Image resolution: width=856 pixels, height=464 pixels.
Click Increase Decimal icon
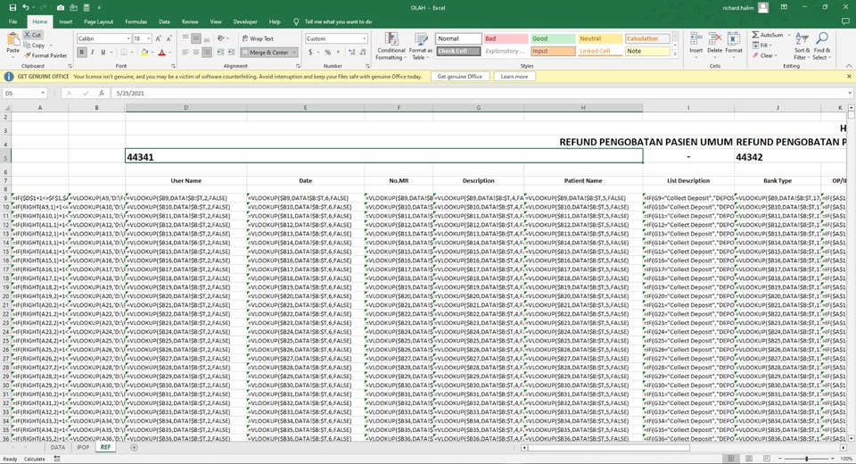click(351, 53)
